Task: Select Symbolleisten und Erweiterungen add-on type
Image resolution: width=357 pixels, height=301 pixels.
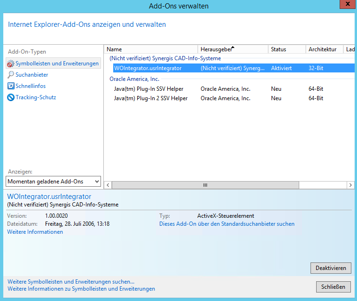Action: [53, 63]
